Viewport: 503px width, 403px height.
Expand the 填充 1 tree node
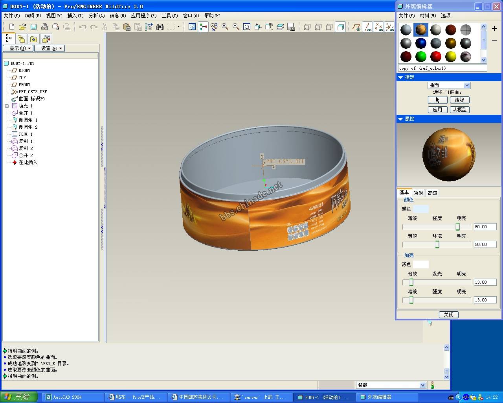[x=7, y=106]
